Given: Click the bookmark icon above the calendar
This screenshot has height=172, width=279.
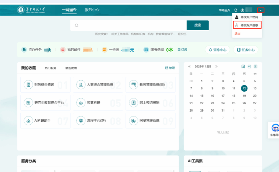Looking at the screenshot, I should [243, 66].
